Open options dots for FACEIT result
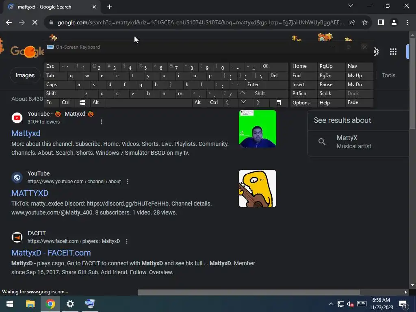 click(x=127, y=241)
